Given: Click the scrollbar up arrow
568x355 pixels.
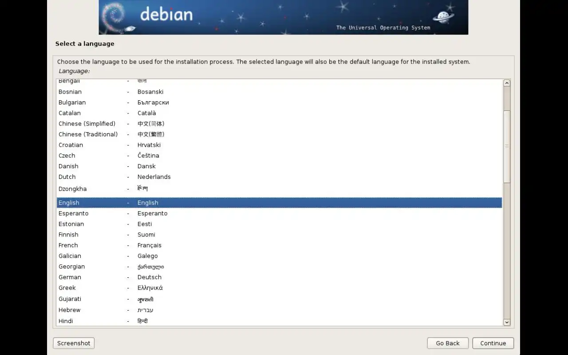Looking at the screenshot, I should click(x=507, y=83).
